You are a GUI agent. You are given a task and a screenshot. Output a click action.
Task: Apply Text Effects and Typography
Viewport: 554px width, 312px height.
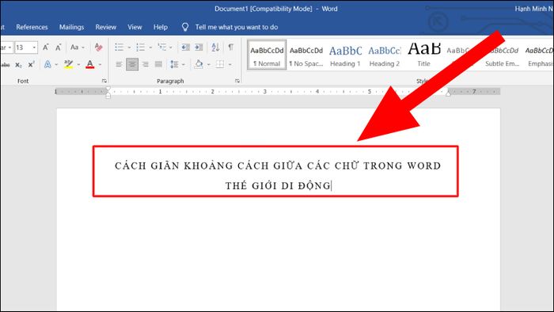(x=47, y=65)
